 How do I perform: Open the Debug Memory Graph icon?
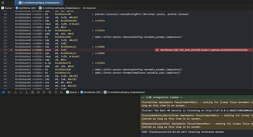[44, 92]
